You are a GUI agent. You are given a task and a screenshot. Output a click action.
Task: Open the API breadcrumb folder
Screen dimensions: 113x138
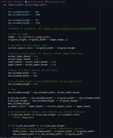[4, 2]
